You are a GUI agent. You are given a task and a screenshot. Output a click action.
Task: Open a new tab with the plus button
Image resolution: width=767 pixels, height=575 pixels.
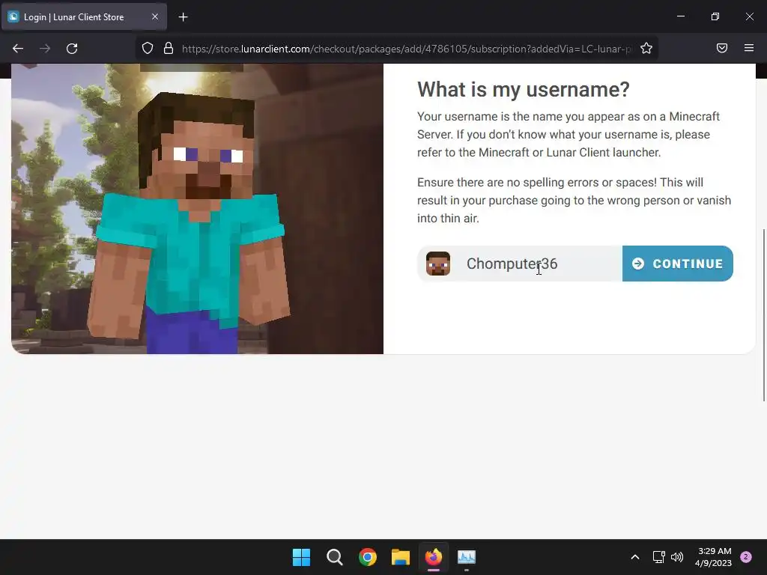[x=183, y=17]
